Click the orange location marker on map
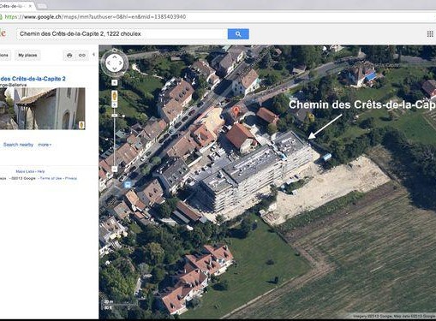 236,110
